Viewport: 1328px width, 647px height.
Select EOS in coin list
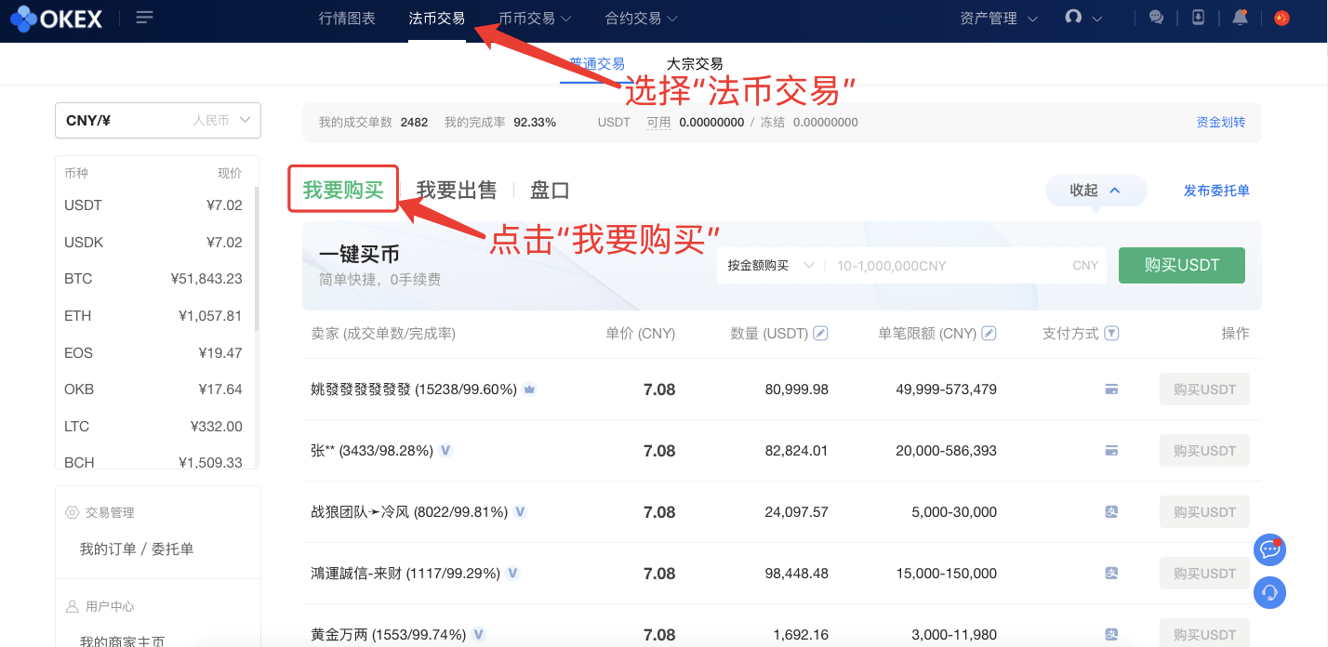(153, 353)
